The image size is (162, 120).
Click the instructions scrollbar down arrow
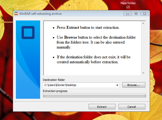(x=143, y=73)
